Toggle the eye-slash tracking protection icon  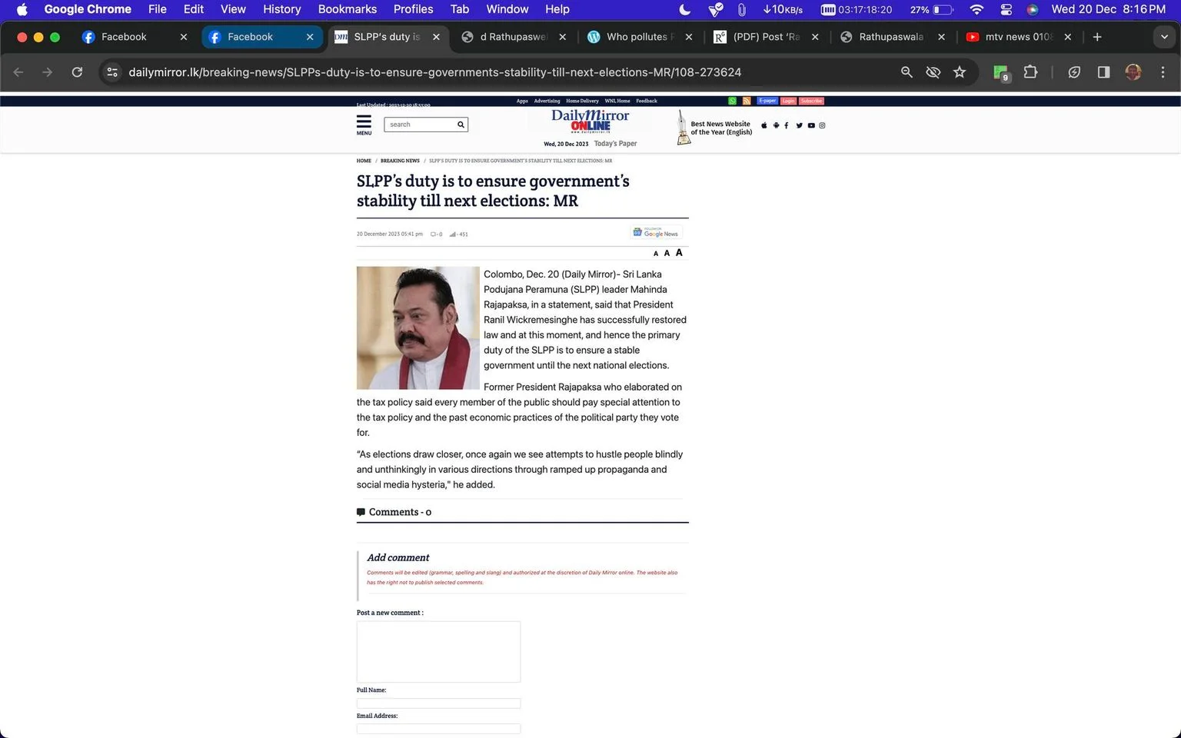coord(933,72)
